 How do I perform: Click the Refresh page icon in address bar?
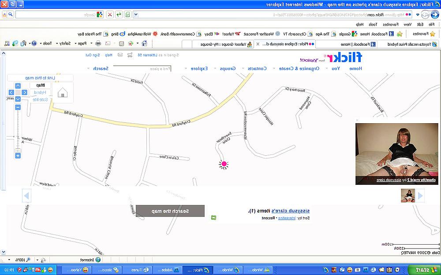tap(119, 15)
